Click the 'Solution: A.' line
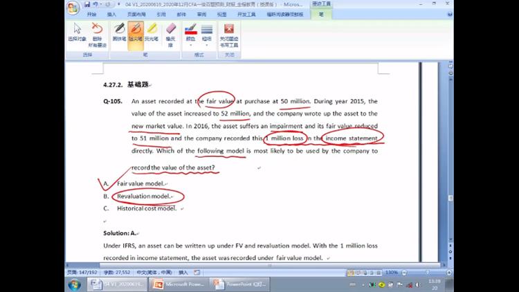This screenshot has height=292, width=519. pos(120,233)
